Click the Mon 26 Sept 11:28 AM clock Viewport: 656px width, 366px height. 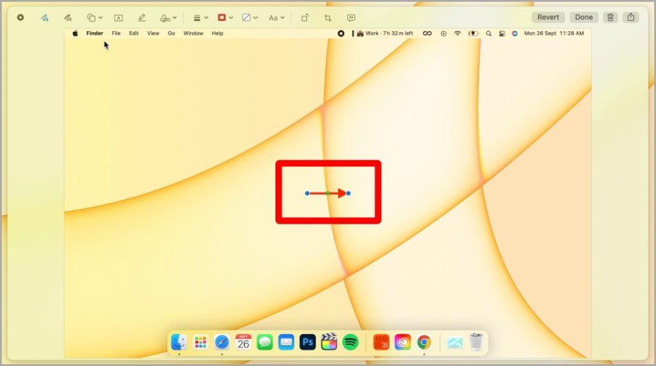point(554,33)
